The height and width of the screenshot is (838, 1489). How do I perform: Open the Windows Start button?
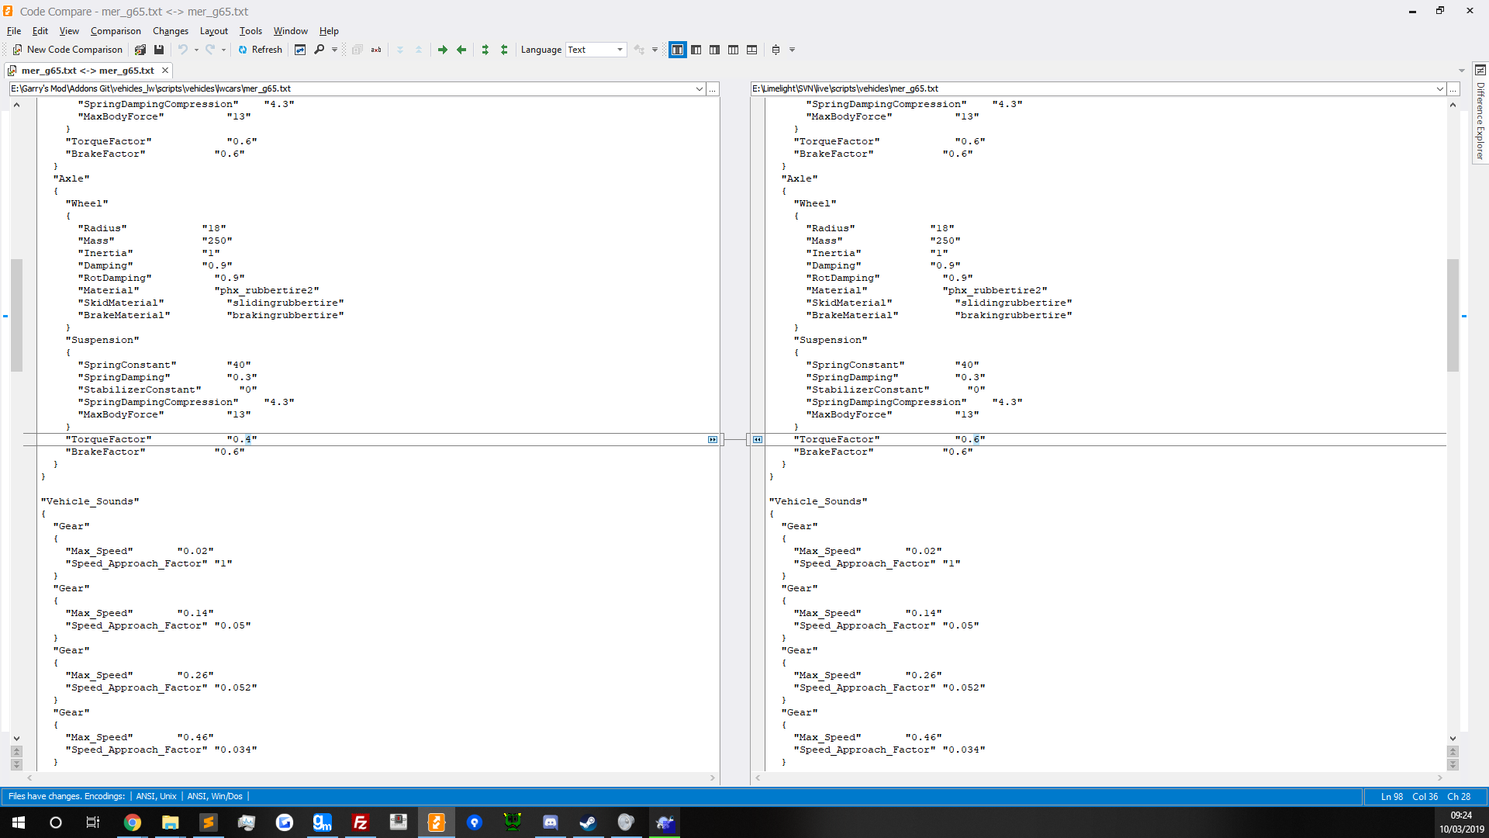tap(19, 822)
